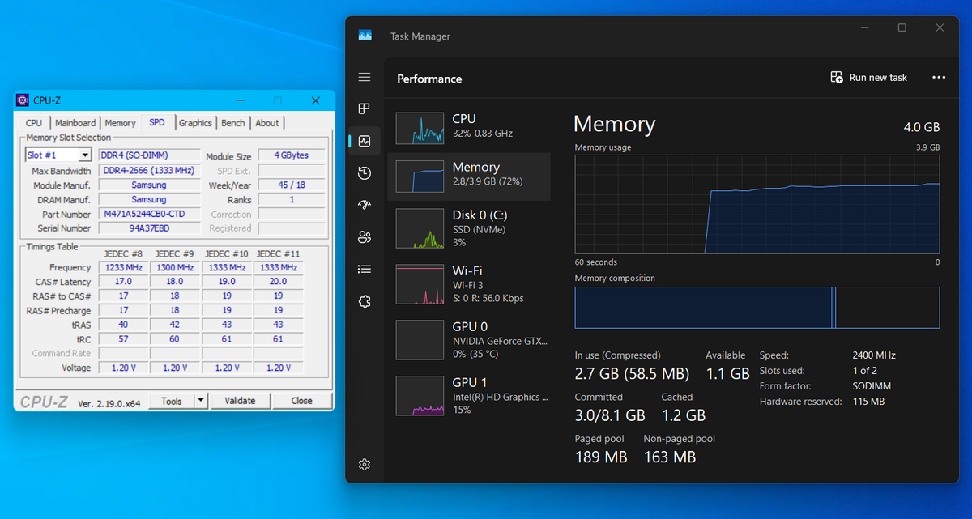Open Task Manager settings gear
The image size is (972, 519).
point(364,465)
